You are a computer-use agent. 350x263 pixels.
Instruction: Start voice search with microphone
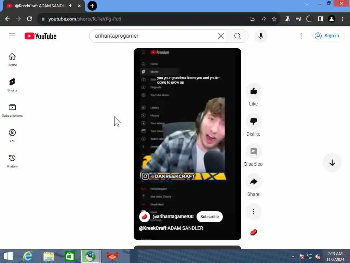(x=260, y=36)
